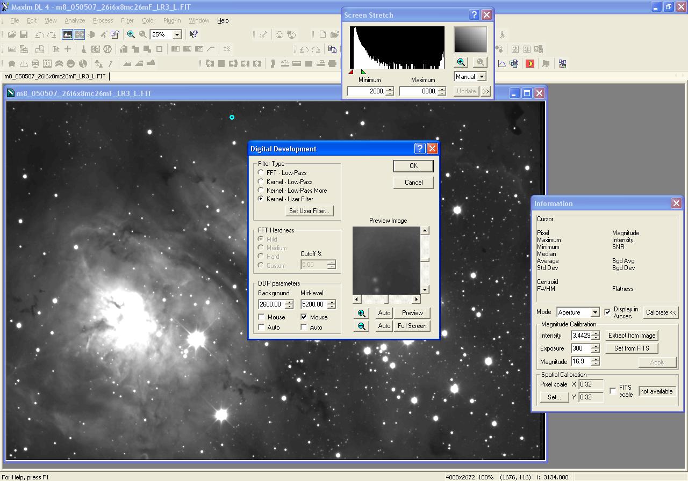Screen dimensions: 688x481
Task: Click the red moon icon in toolbar
Action: [530, 63]
